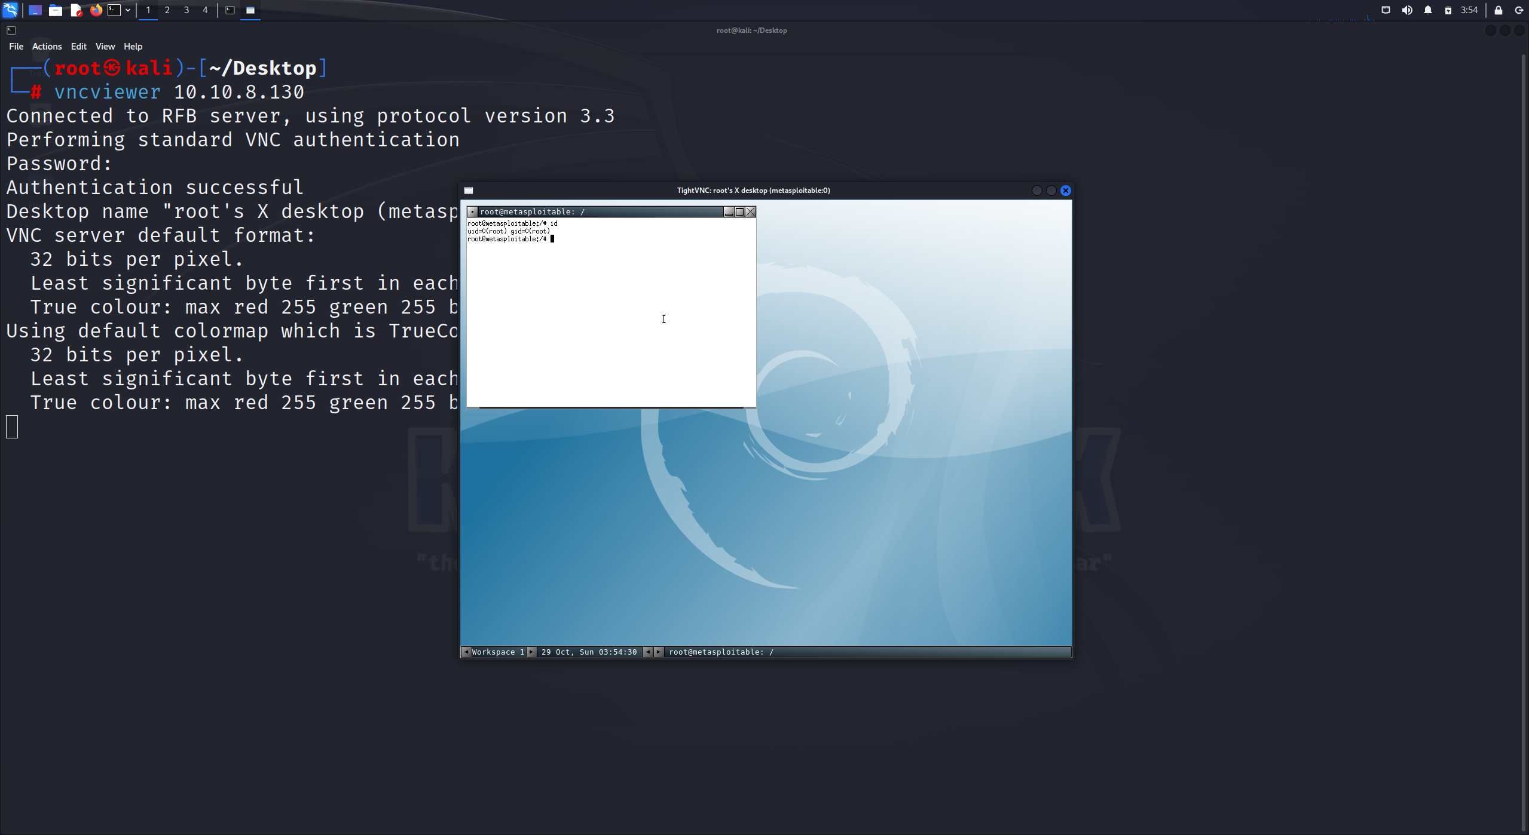Open the terminal's Actions menu
Viewport: 1529px width, 835px height.
[47, 47]
